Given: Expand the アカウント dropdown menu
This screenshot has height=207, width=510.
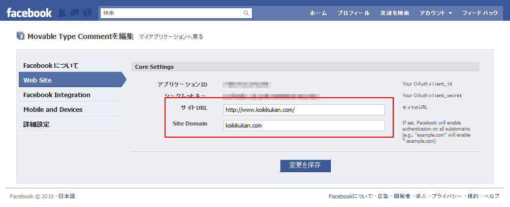Looking at the screenshot, I should coord(436,13).
